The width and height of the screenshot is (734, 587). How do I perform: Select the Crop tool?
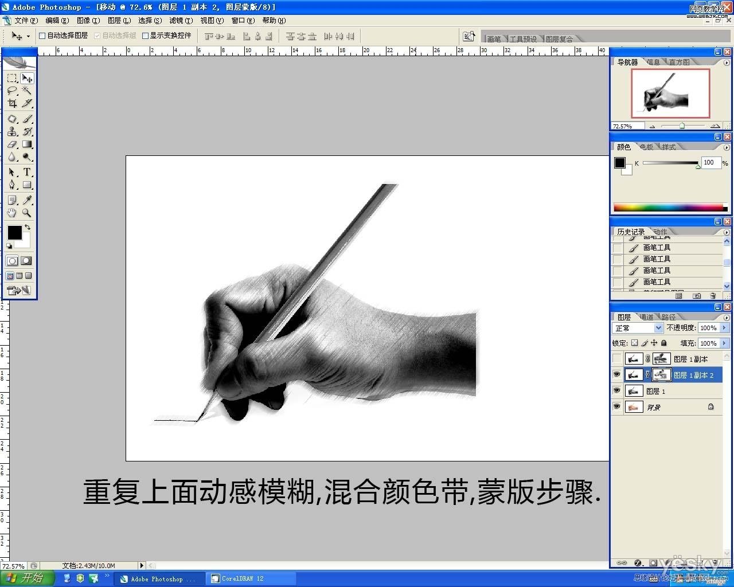coord(12,103)
